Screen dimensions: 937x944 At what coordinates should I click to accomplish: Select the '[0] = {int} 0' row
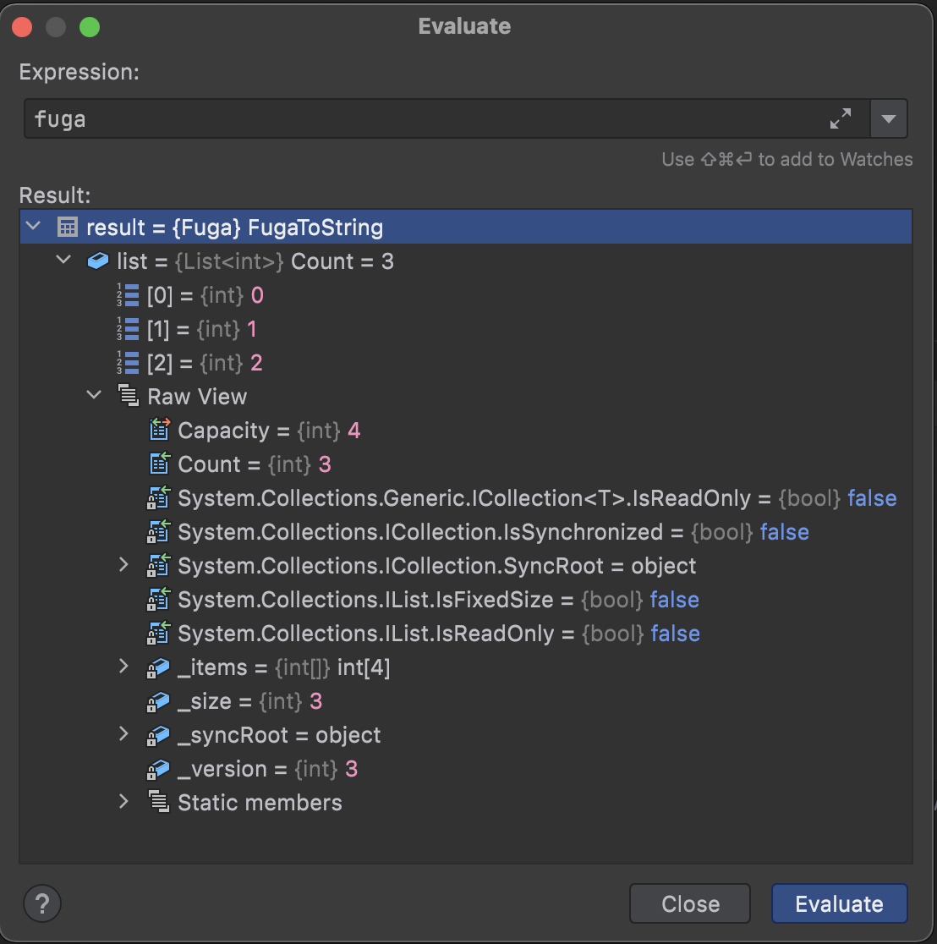466,295
